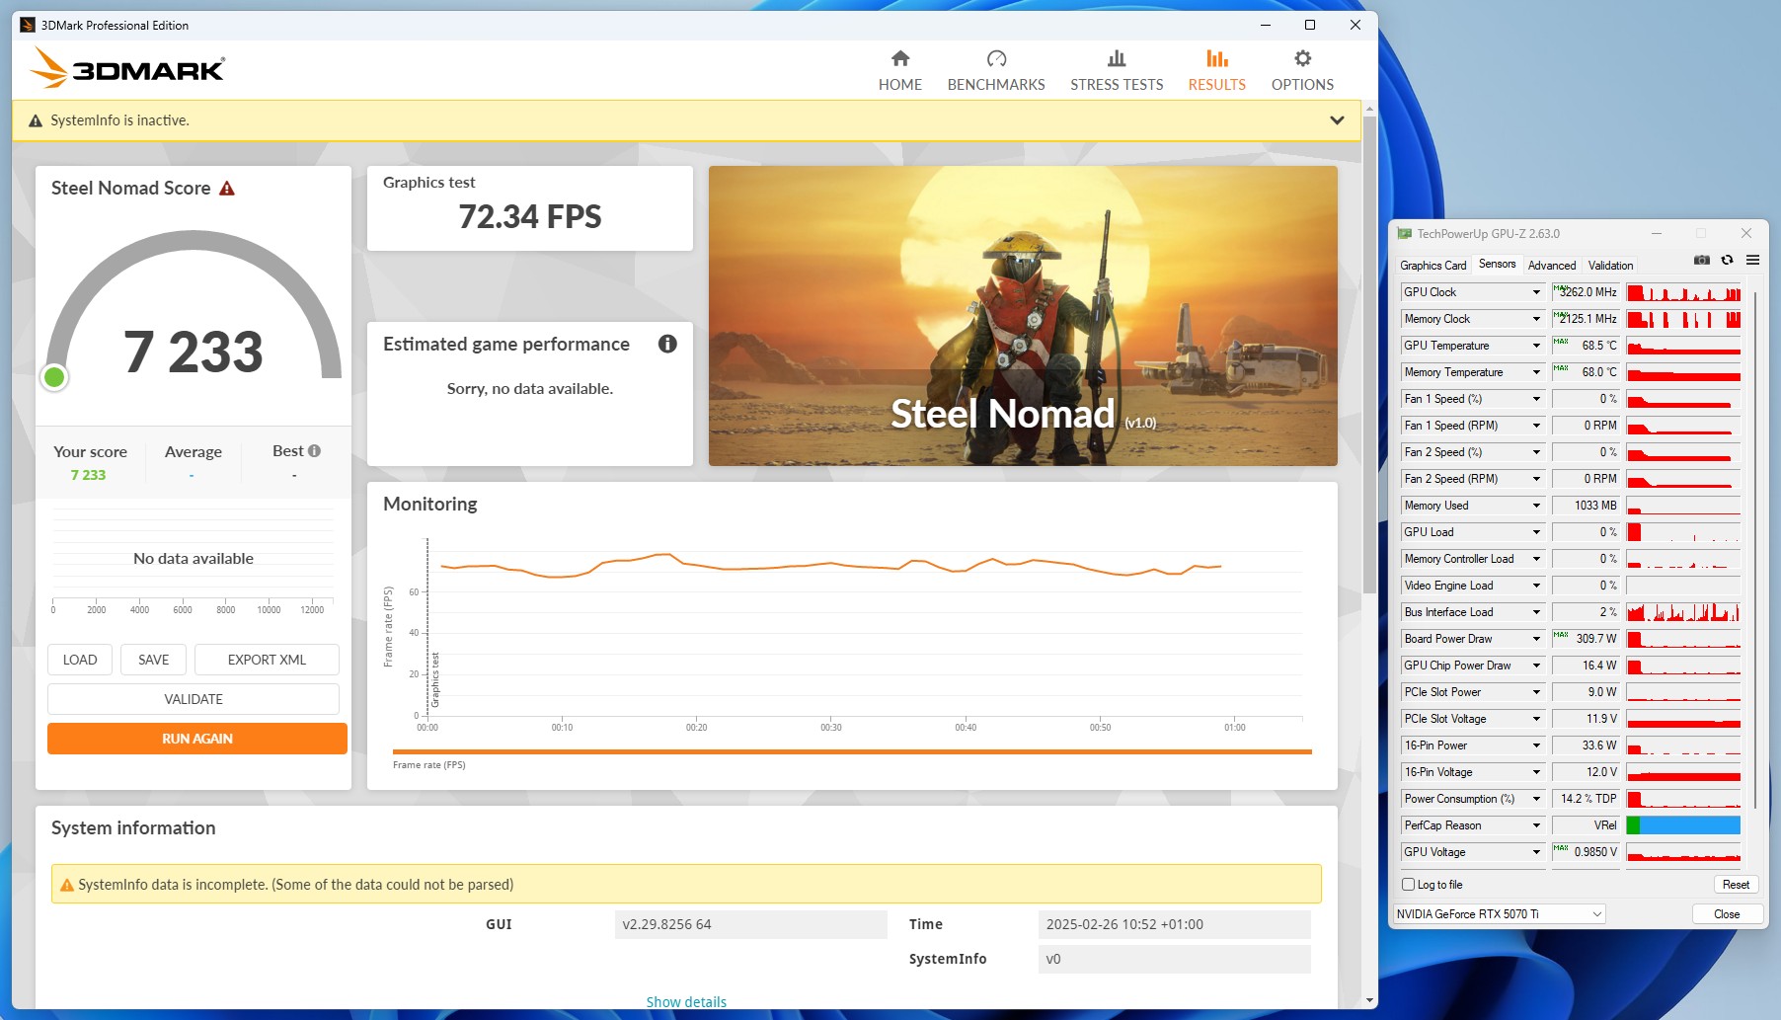
Task: Open the GPU-Z hamburger menu
Action: tap(1752, 260)
